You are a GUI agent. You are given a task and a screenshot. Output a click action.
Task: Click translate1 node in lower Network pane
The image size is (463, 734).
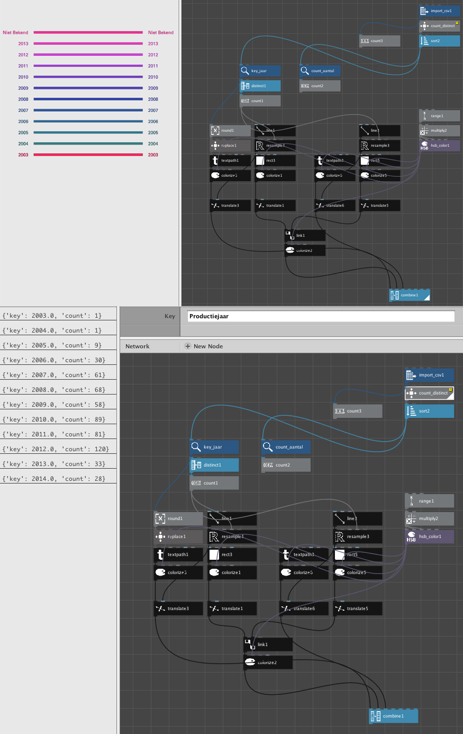232,608
